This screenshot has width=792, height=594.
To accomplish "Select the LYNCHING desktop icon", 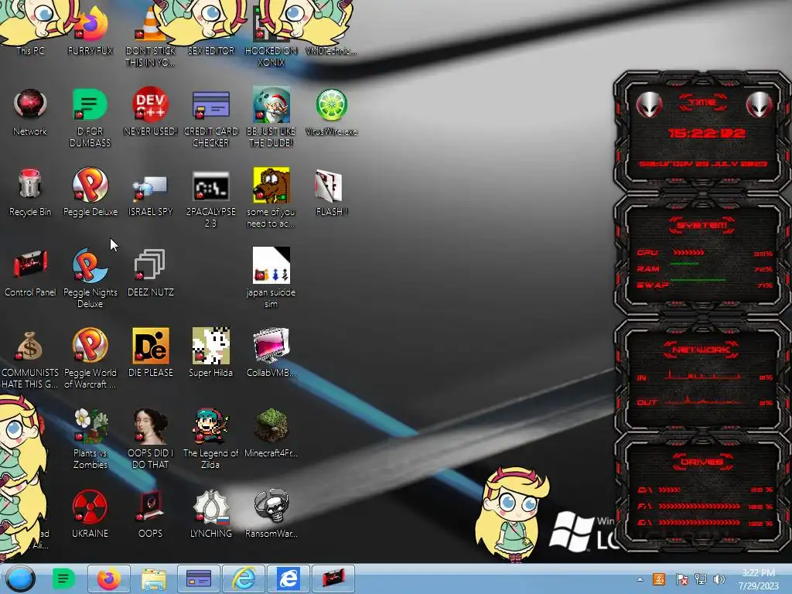I will click(211, 514).
